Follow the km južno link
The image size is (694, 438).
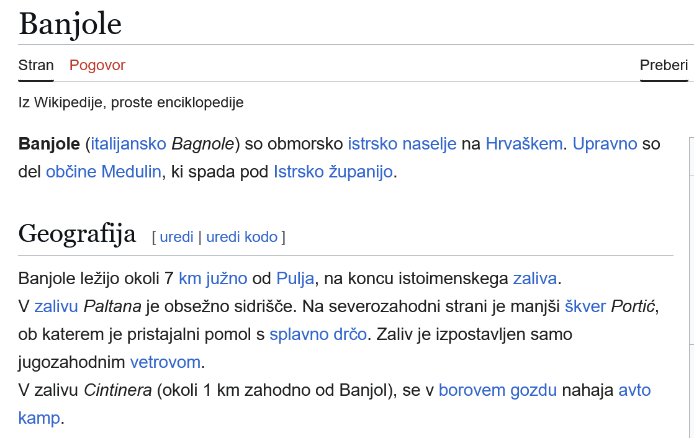click(213, 279)
